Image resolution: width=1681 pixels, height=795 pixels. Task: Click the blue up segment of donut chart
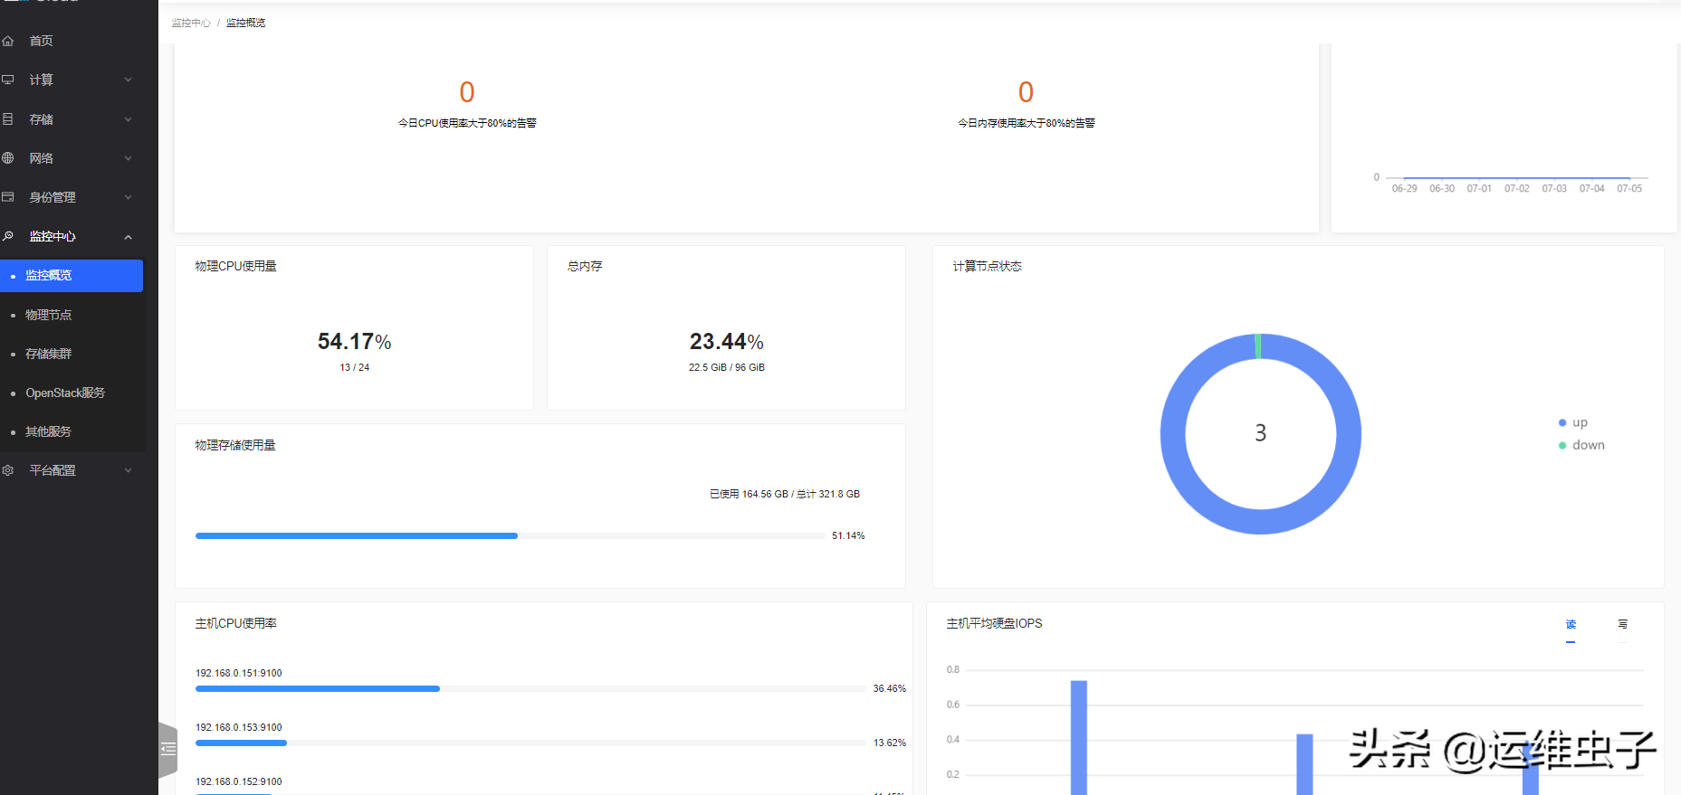tap(1261, 521)
